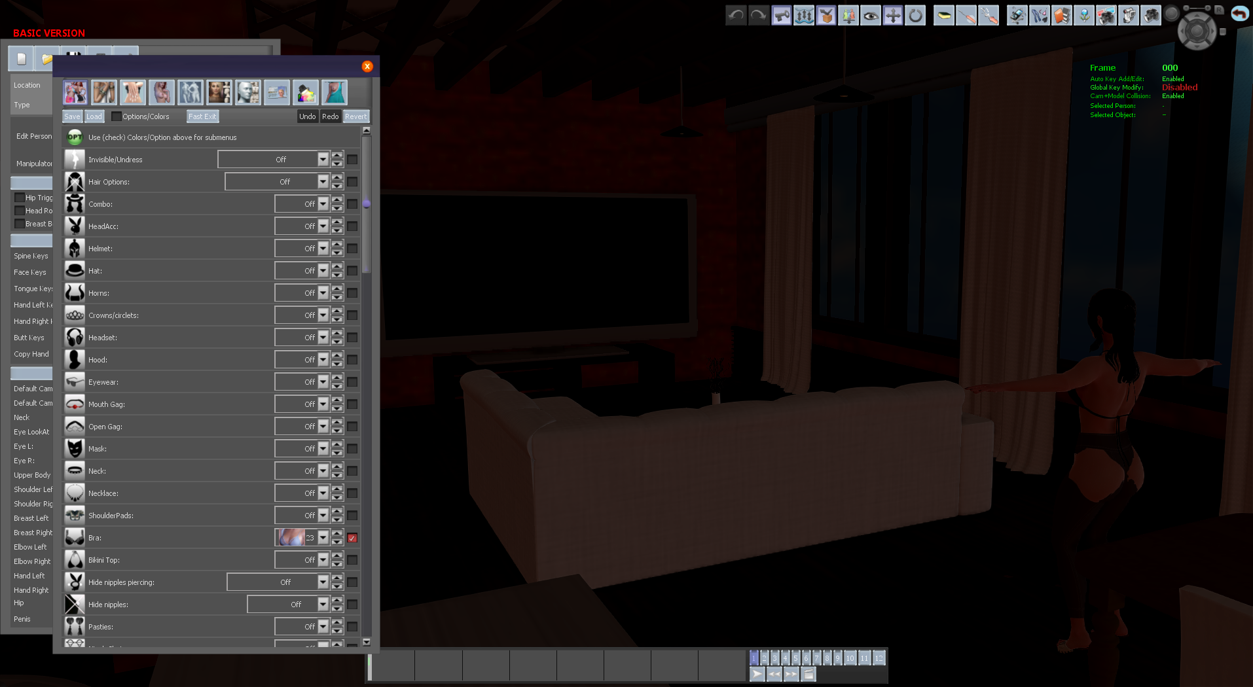Close the clothing options panel
Viewport: 1253px width, 687px height.
tap(367, 66)
